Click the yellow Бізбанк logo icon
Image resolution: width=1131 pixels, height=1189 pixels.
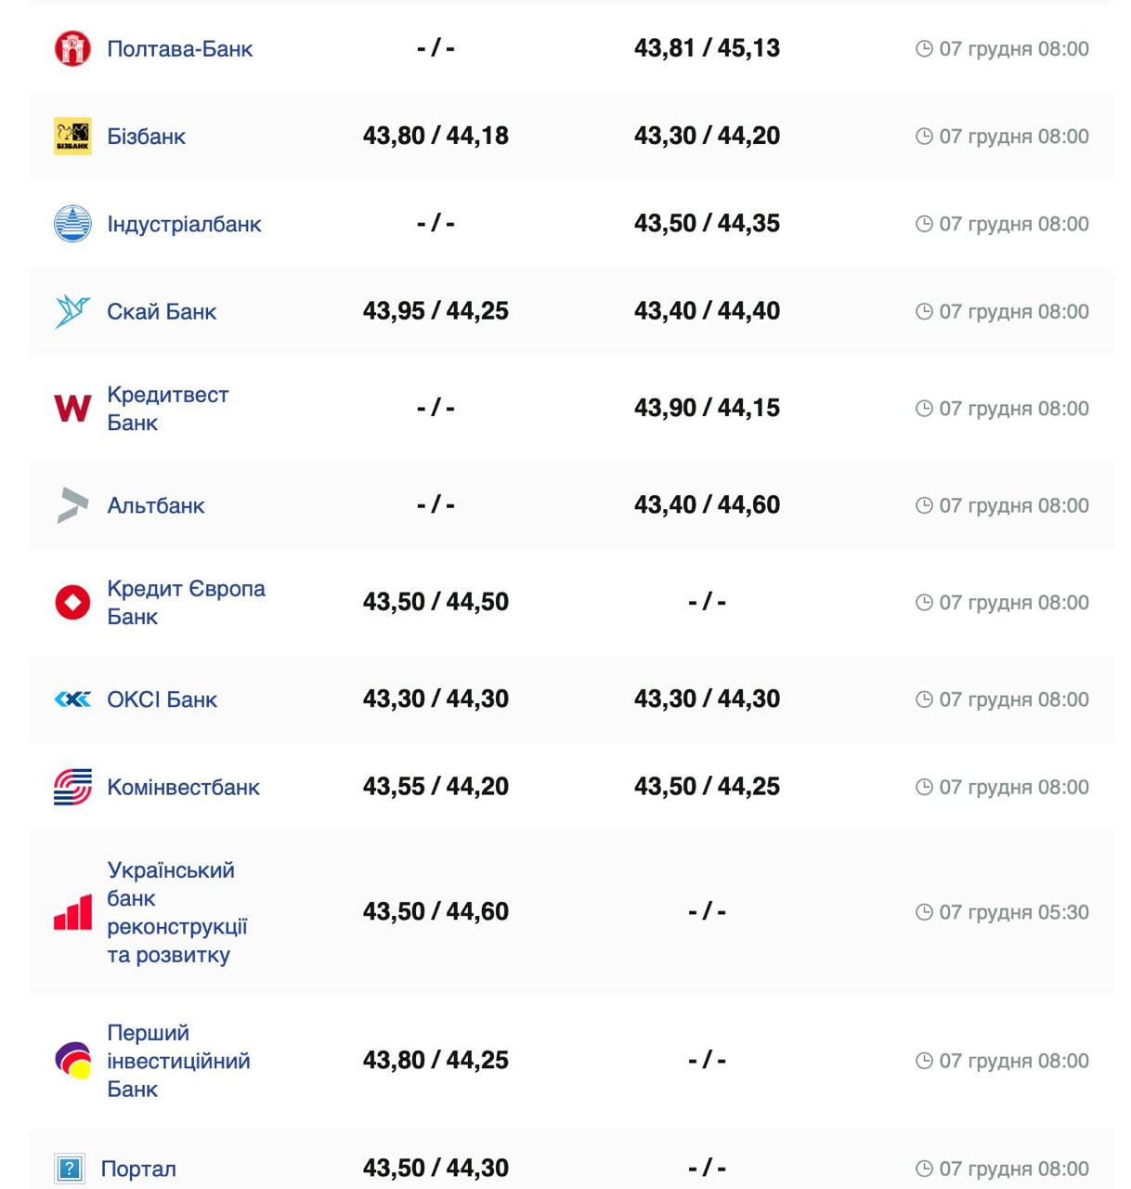coord(72,136)
